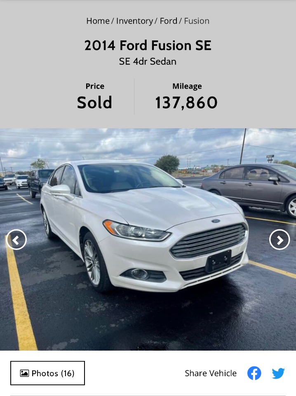Viewport: 296px width, 396px height.
Task: Select the Fusion breadcrumb item
Action: [197, 21]
